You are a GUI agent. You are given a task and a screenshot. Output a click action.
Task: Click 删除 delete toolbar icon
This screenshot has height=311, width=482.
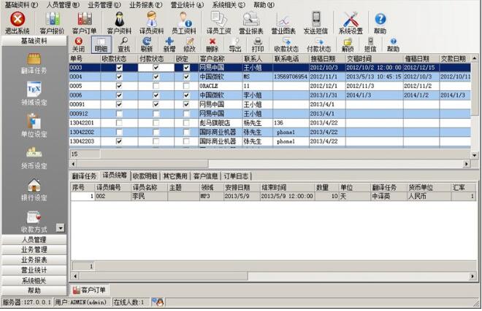pos(212,44)
